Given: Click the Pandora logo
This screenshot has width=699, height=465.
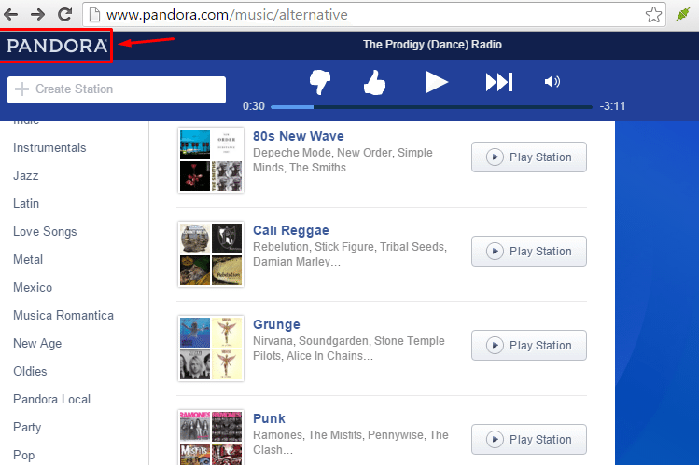Looking at the screenshot, I should (57, 46).
